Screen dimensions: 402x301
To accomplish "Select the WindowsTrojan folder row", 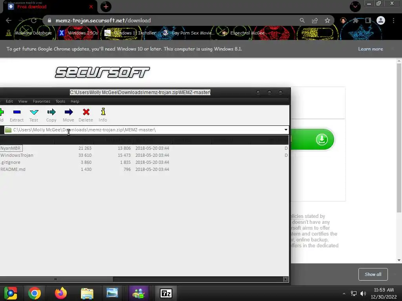I will 144,155.
